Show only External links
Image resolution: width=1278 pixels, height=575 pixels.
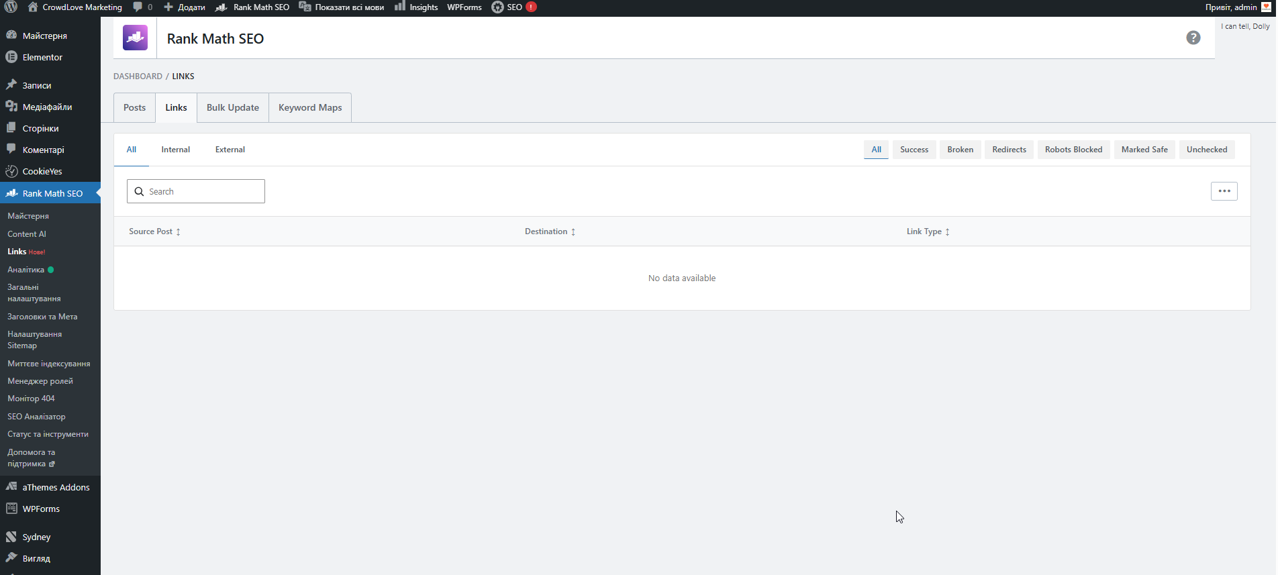coord(230,150)
